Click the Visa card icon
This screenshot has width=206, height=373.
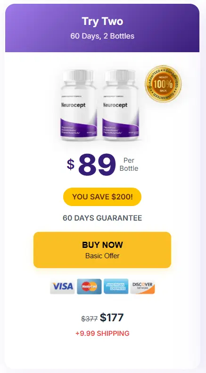[x=63, y=286]
